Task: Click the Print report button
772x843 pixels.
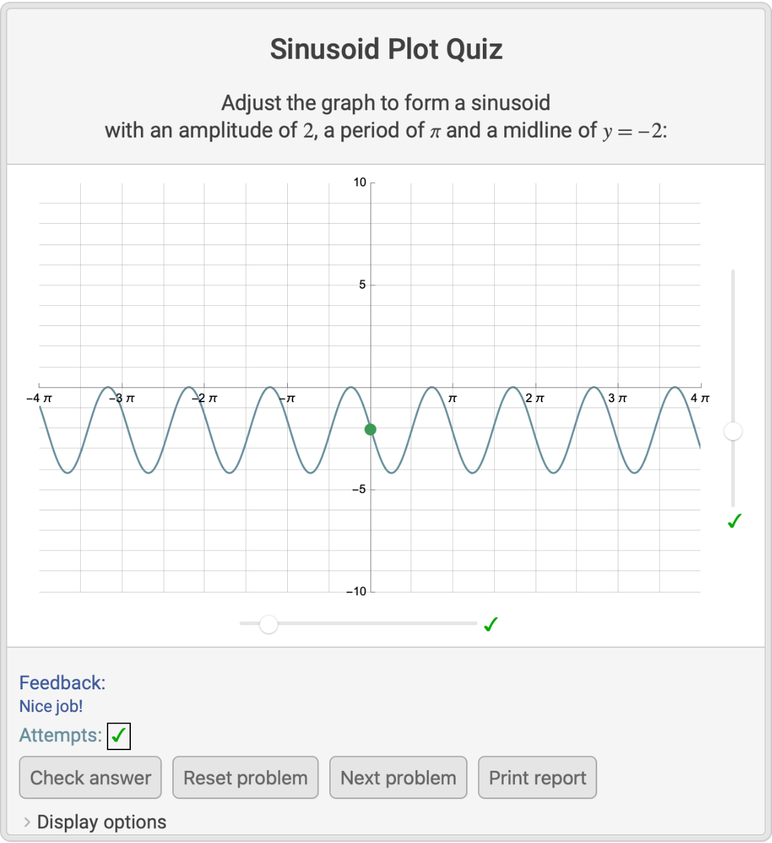Action: point(537,778)
